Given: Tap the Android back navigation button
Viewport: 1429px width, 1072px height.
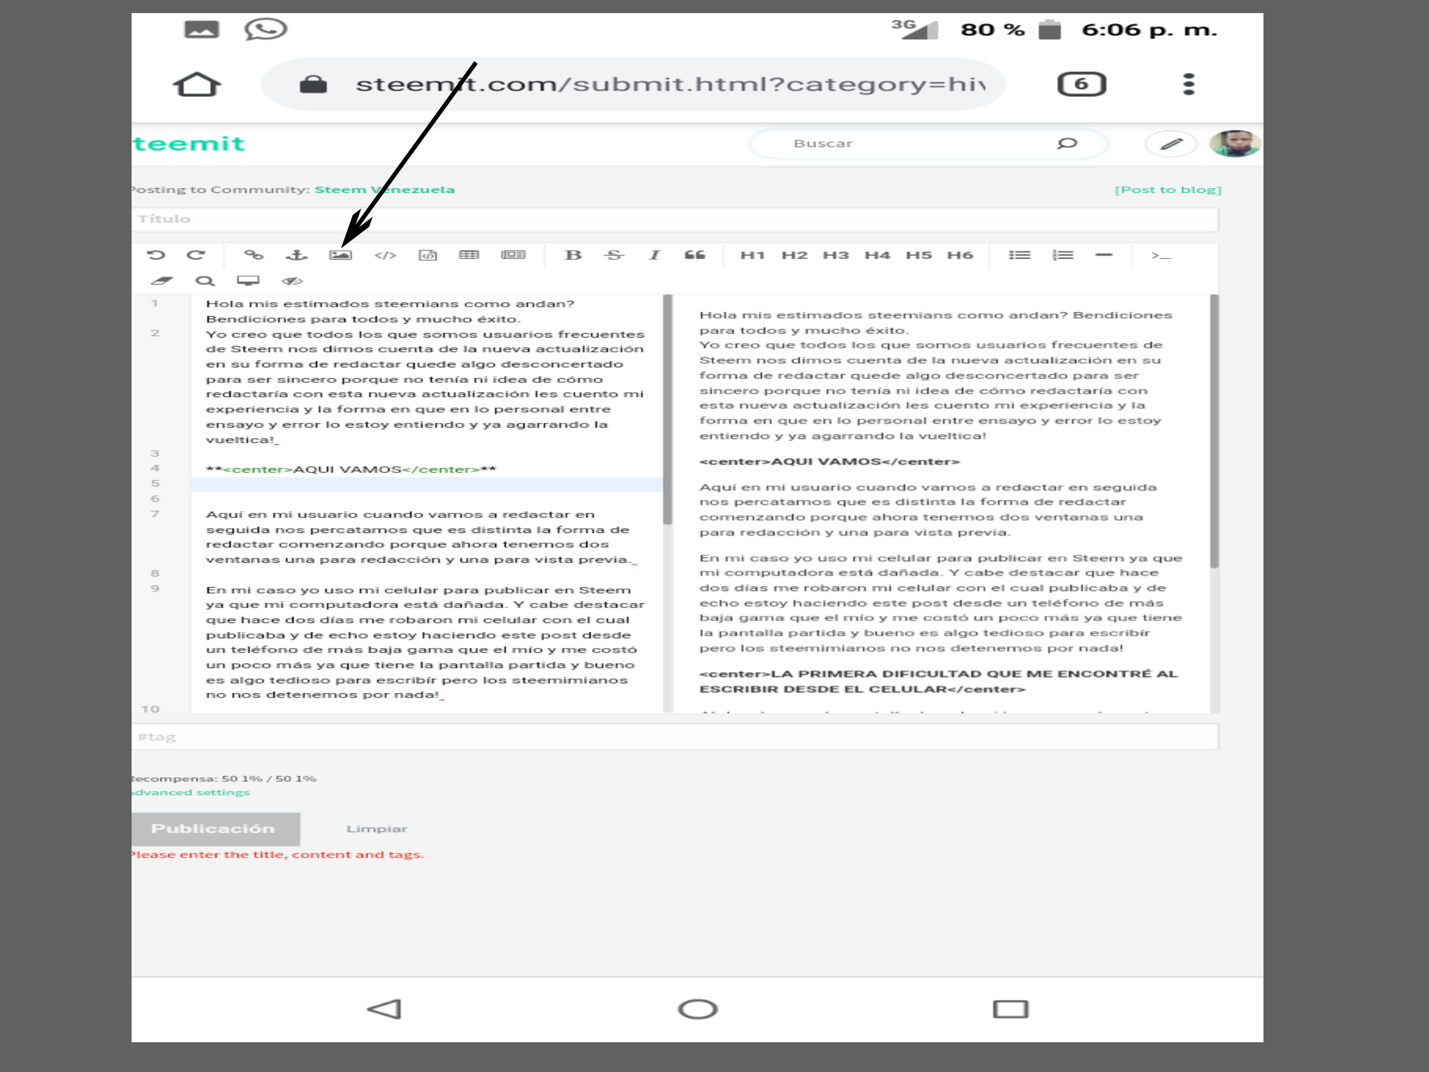Looking at the screenshot, I should click(x=385, y=1009).
